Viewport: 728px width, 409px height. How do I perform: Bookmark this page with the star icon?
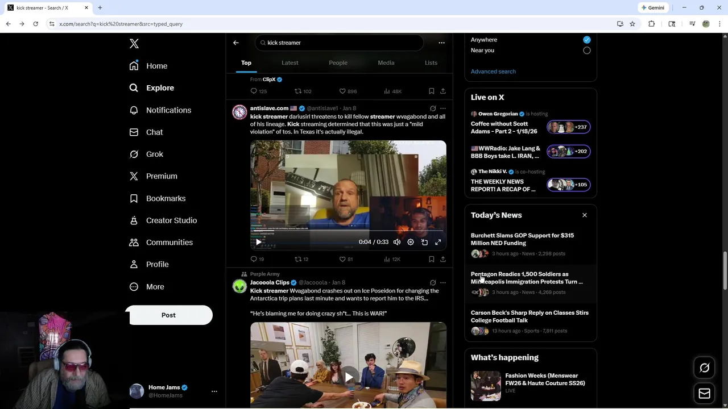click(632, 24)
